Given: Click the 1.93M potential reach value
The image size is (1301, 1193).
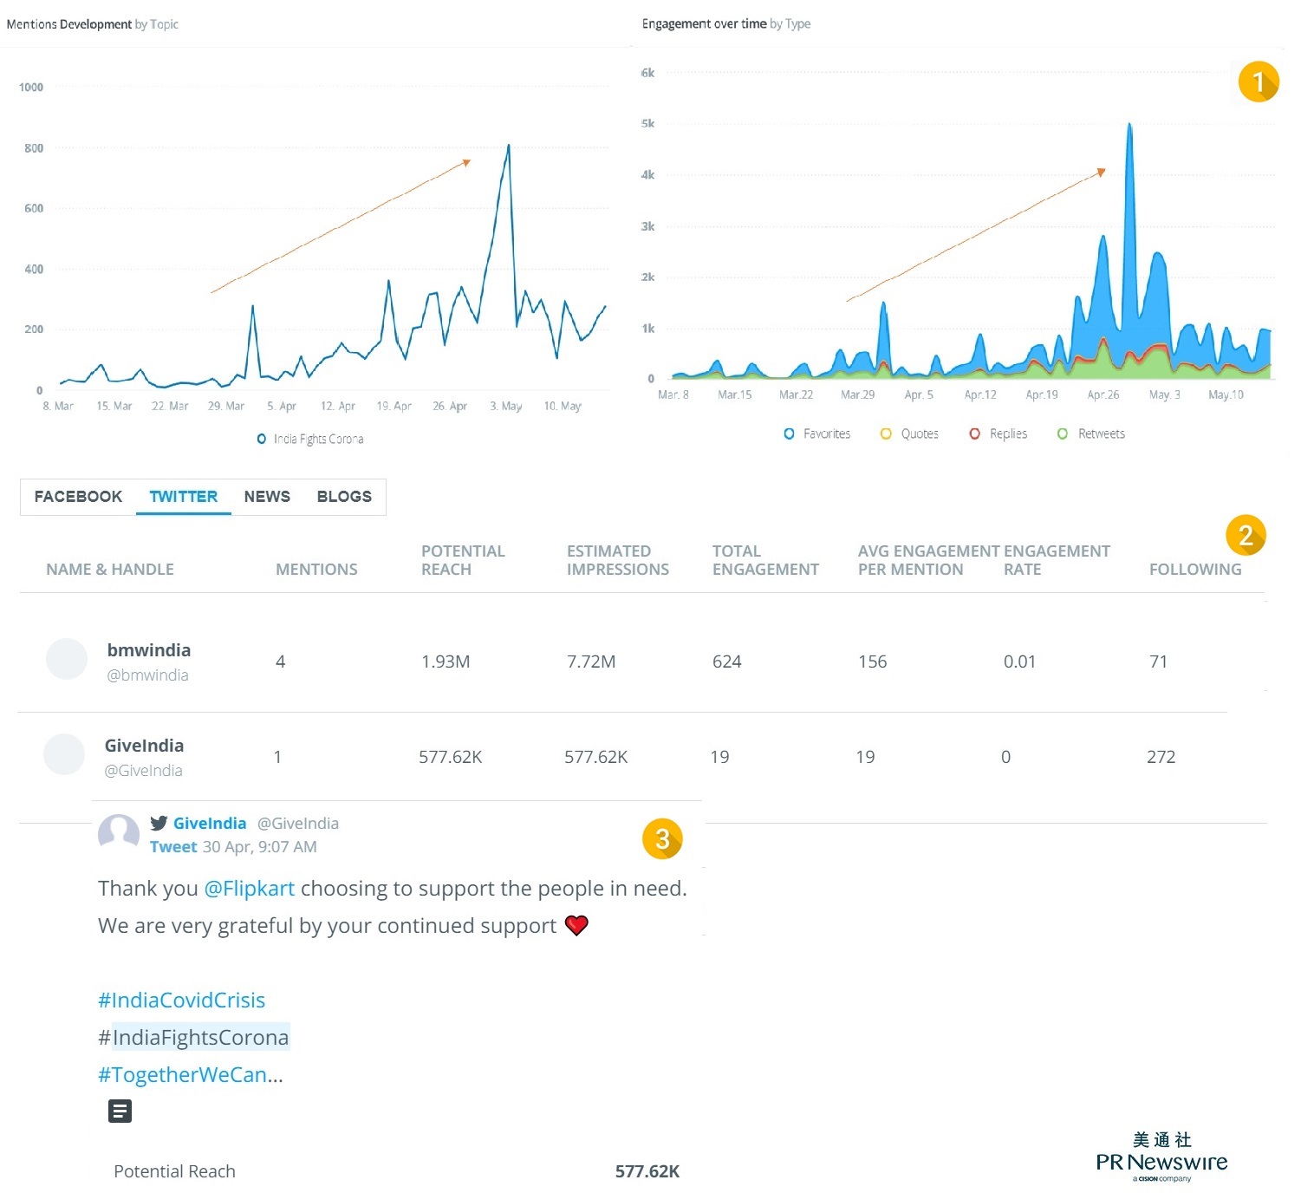Looking at the screenshot, I should [446, 662].
